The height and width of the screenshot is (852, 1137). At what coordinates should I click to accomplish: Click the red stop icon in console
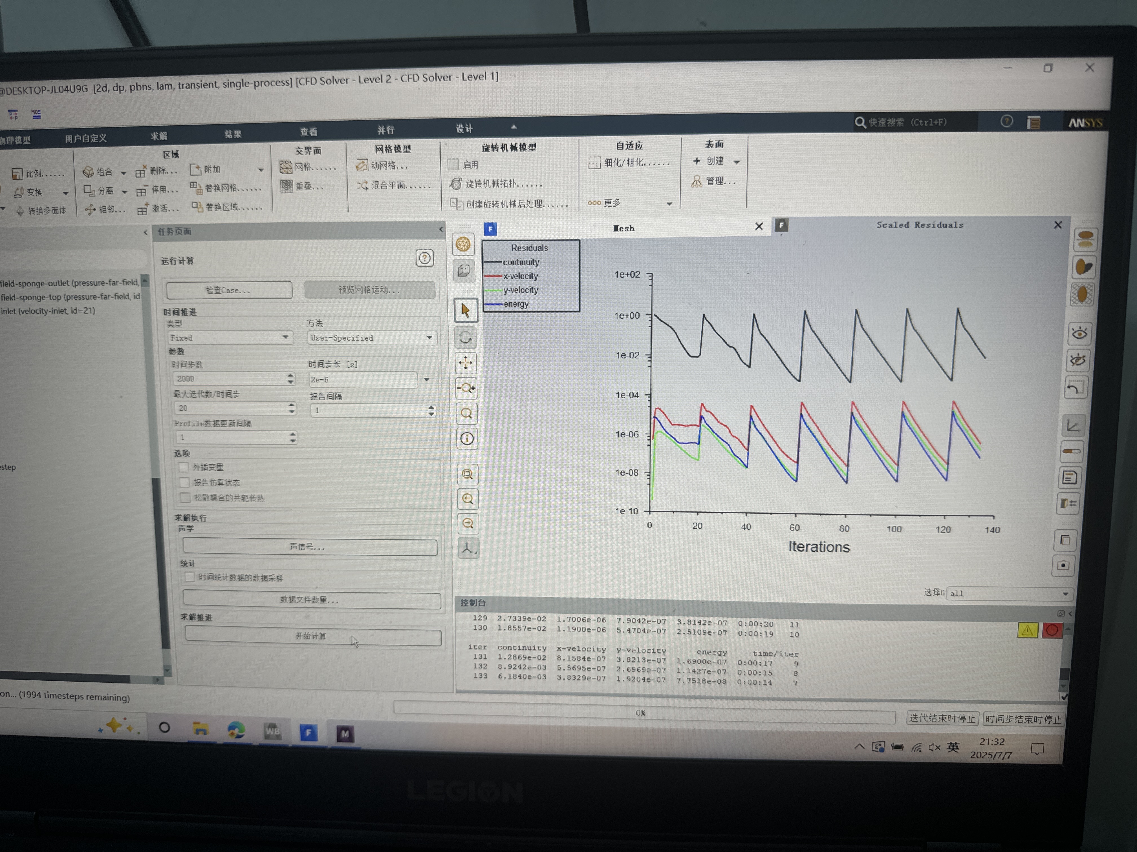pos(1052,631)
